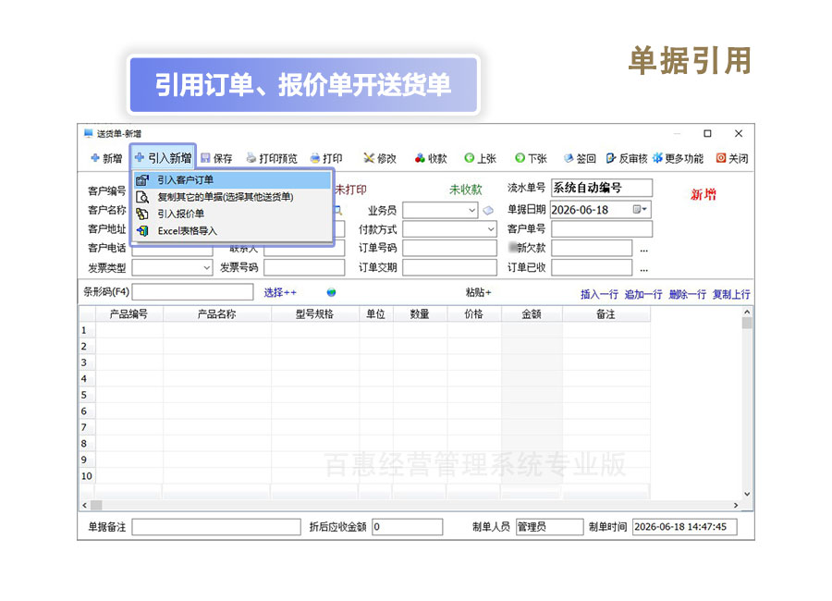
Task: Click the 新欠款 input field
Action: [x=593, y=249]
